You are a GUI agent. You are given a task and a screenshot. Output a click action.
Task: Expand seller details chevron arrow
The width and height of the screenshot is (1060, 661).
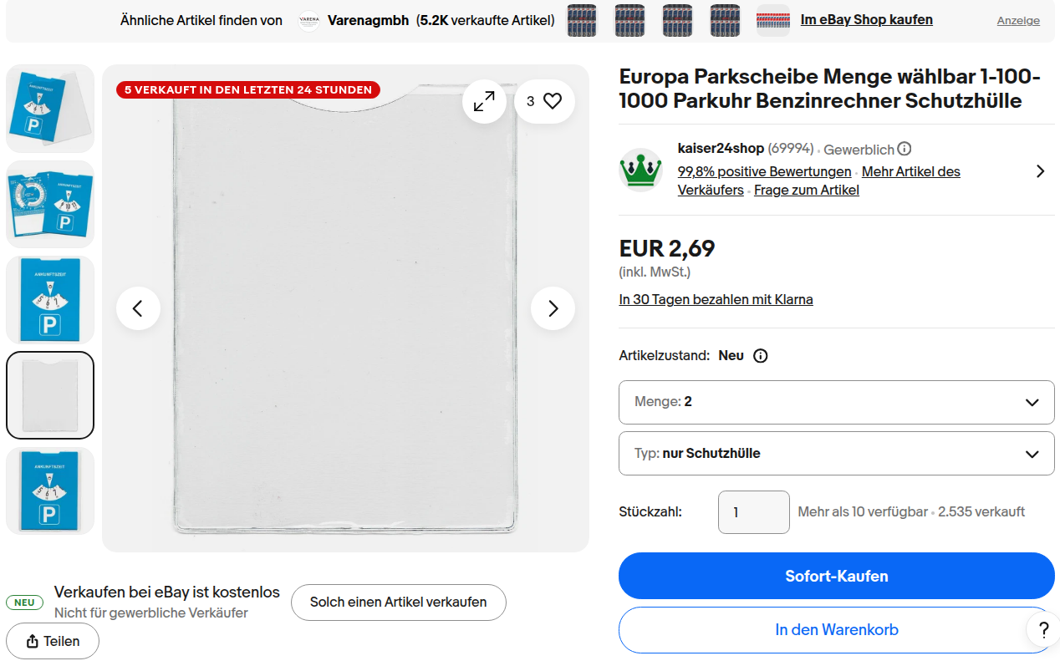pyautogui.click(x=1040, y=171)
